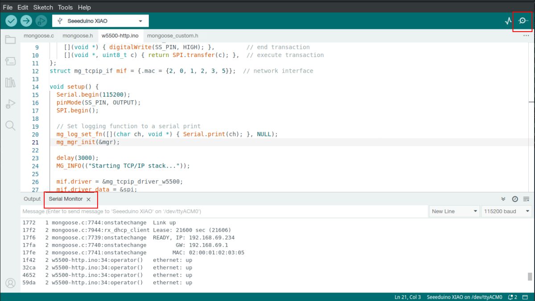
Task: Click 'pinMode(SS_PIN, OUTPUT);' line
Action: pos(99,102)
